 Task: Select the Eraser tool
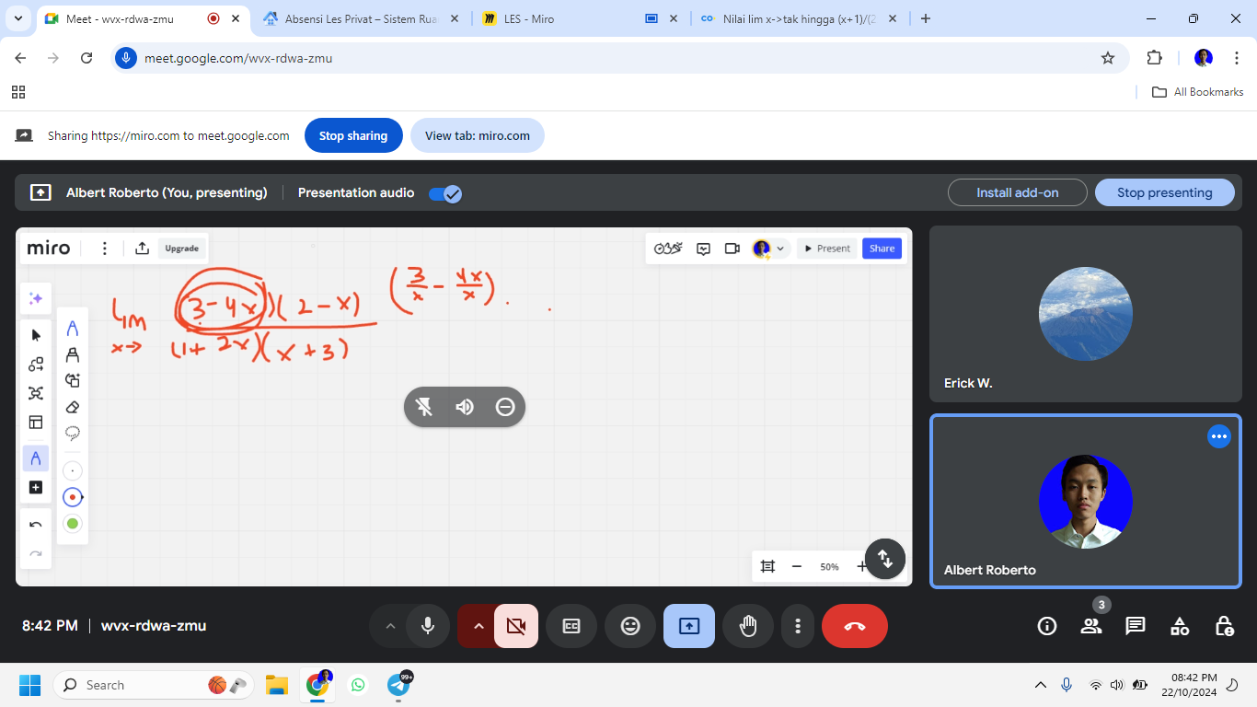click(x=73, y=406)
